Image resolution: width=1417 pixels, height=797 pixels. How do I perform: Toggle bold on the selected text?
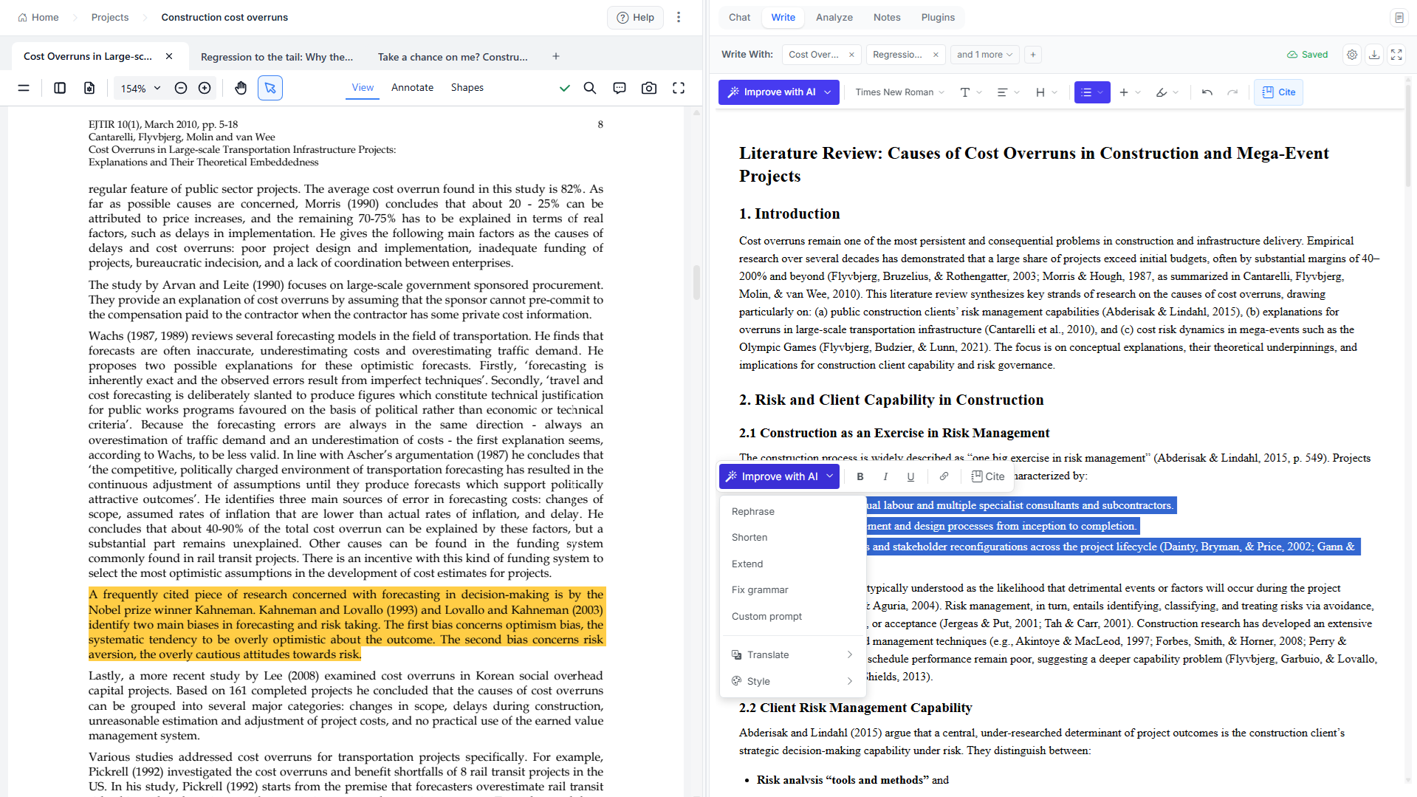pos(860,476)
